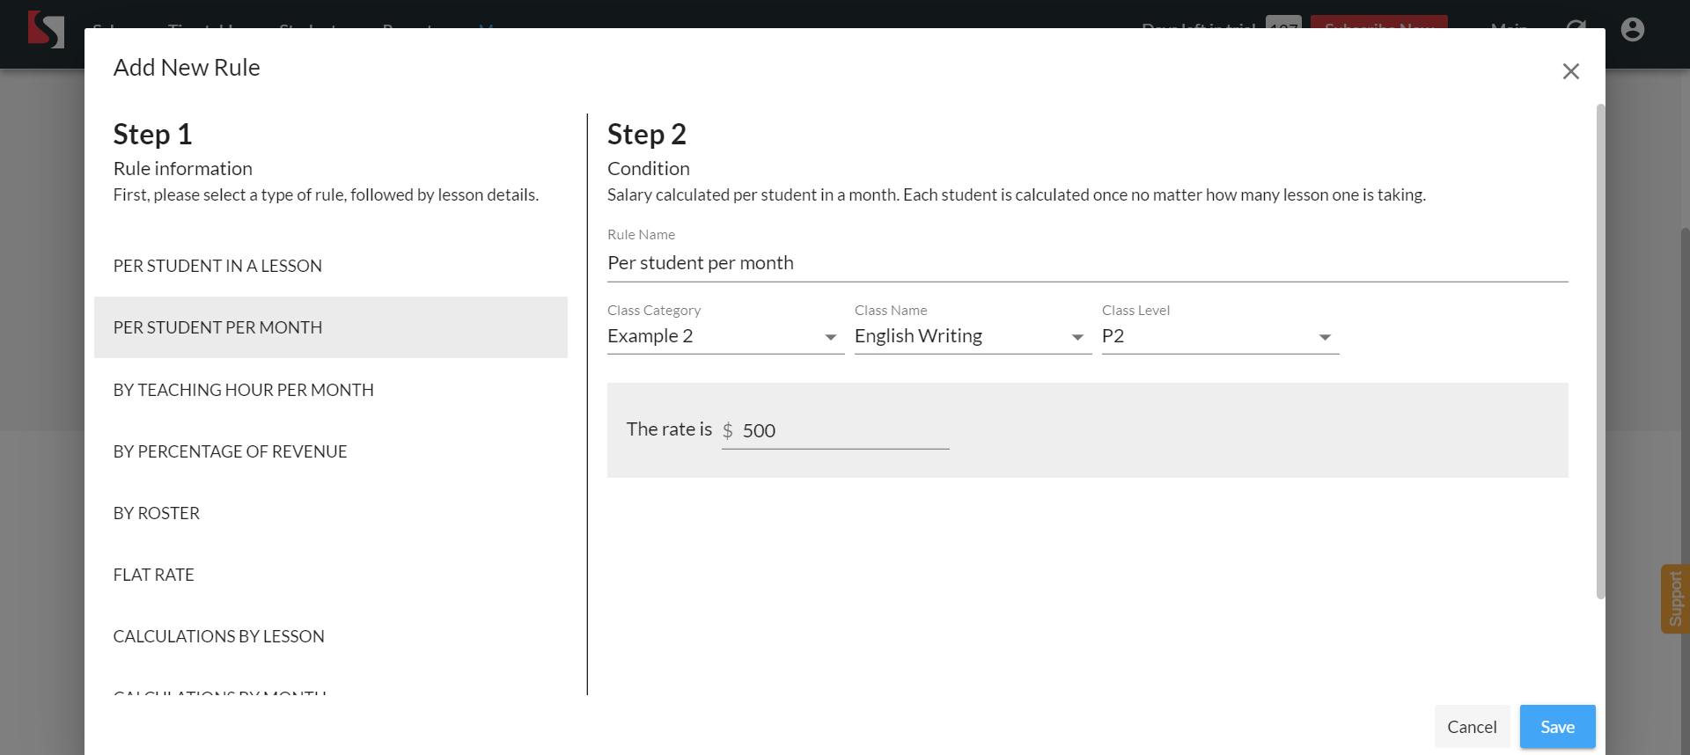The image size is (1690, 755).
Task: Close the Add New Rule dialog
Action: coord(1570,71)
